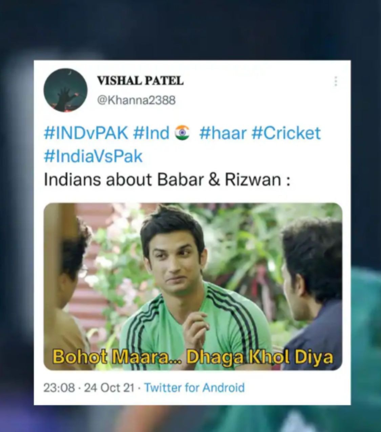381x432 pixels.
Task: Click the India flag emoji
Action: tap(182, 133)
